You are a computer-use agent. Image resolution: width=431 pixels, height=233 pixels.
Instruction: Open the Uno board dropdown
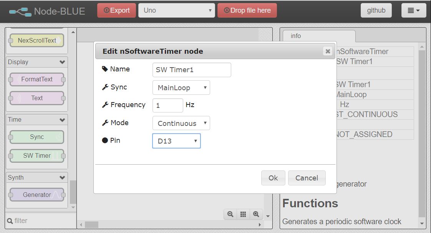(x=176, y=10)
